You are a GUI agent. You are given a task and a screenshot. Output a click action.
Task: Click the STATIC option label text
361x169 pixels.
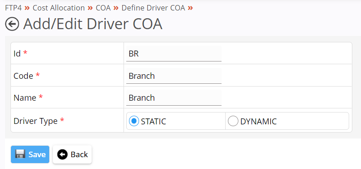[x=154, y=122]
